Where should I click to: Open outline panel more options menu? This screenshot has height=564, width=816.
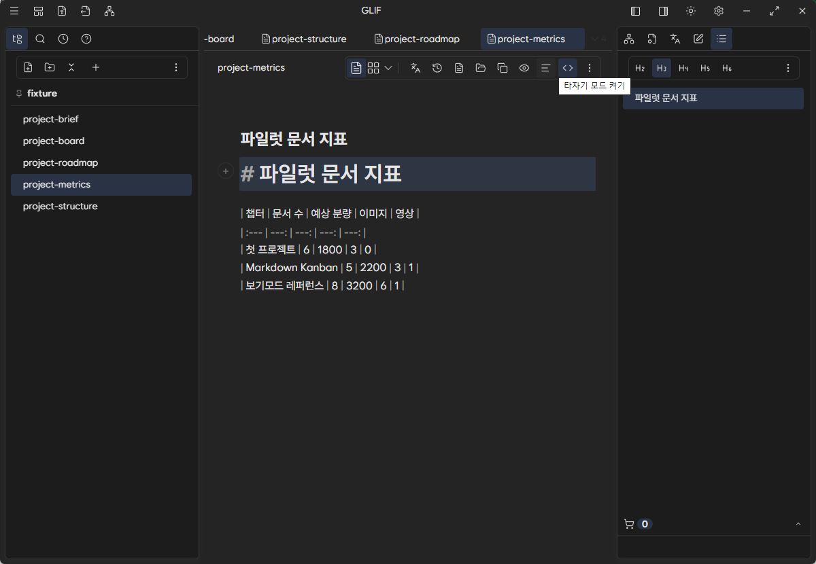coord(788,68)
